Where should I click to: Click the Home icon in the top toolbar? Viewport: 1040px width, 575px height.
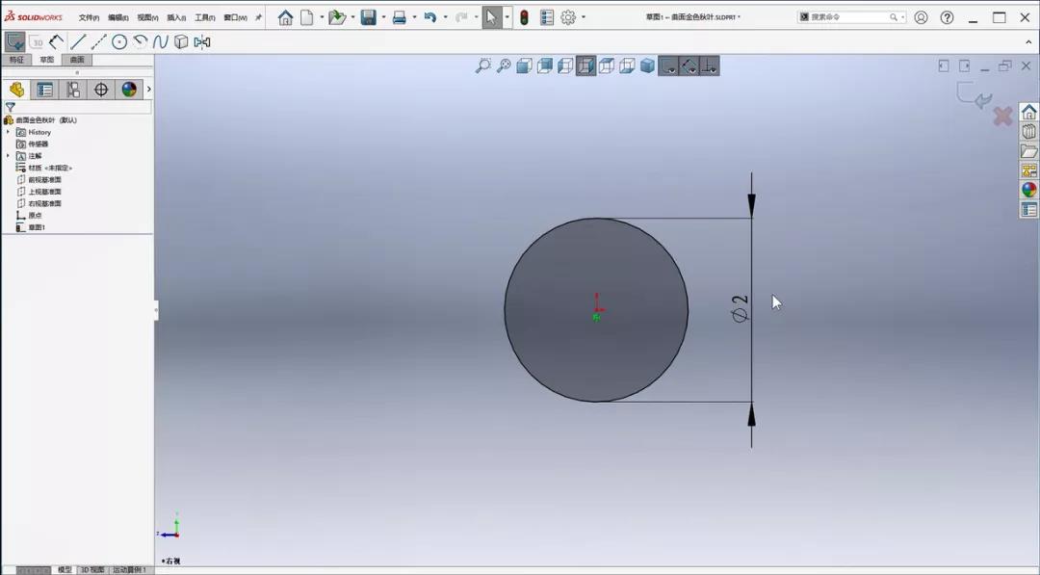coord(285,17)
